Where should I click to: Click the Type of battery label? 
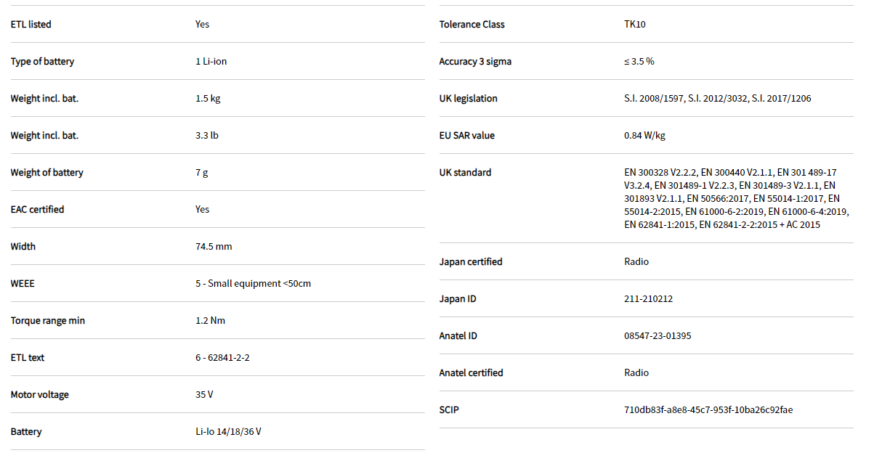(x=42, y=61)
